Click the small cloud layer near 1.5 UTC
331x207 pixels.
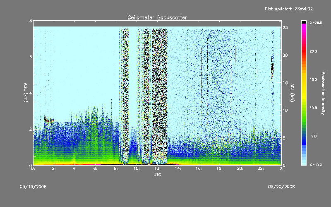tap(49, 120)
